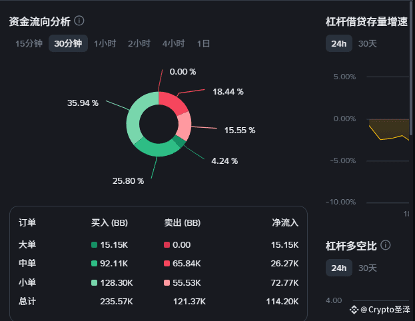Choose the 4小时 interval tab
The width and height of the screenshot is (415, 321).
tap(174, 43)
